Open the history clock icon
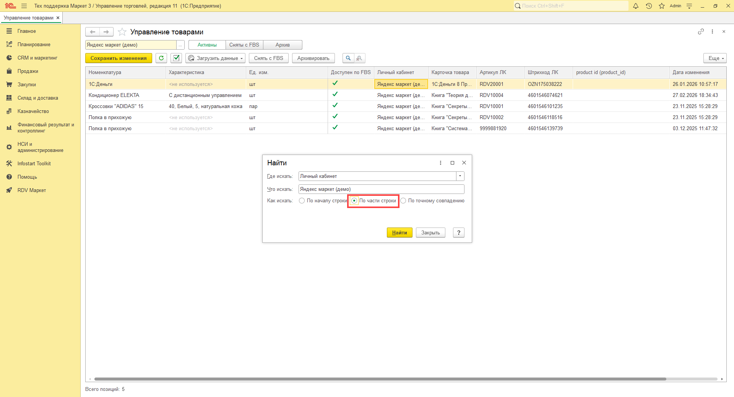 click(x=649, y=6)
